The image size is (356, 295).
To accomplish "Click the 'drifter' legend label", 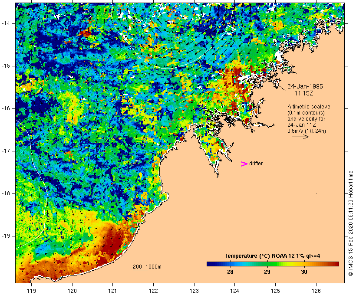I will 256,164.
